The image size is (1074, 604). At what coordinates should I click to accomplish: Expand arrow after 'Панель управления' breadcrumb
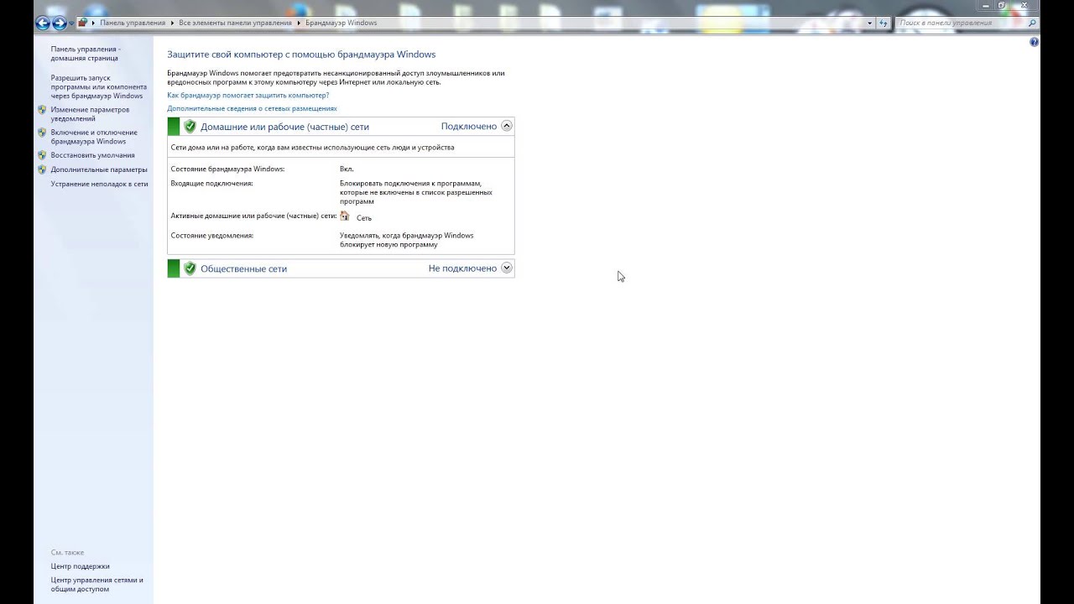pos(172,23)
